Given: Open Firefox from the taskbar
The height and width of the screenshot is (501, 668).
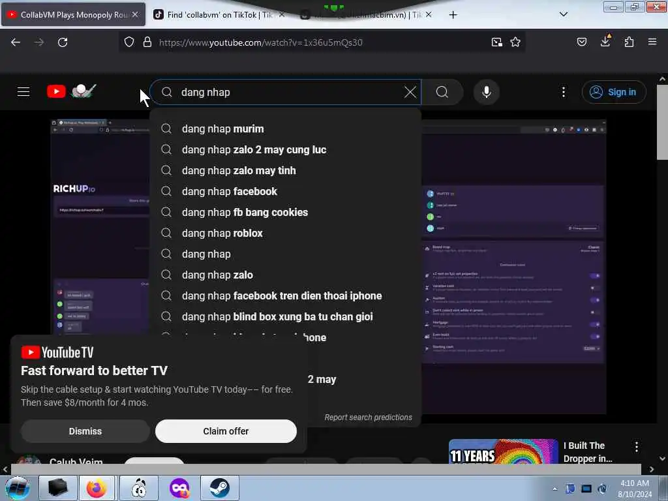Looking at the screenshot, I should (97, 488).
